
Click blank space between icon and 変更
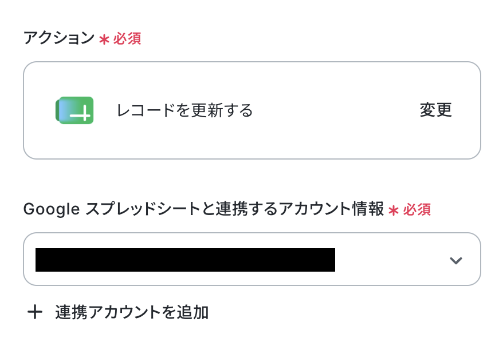click(x=335, y=110)
